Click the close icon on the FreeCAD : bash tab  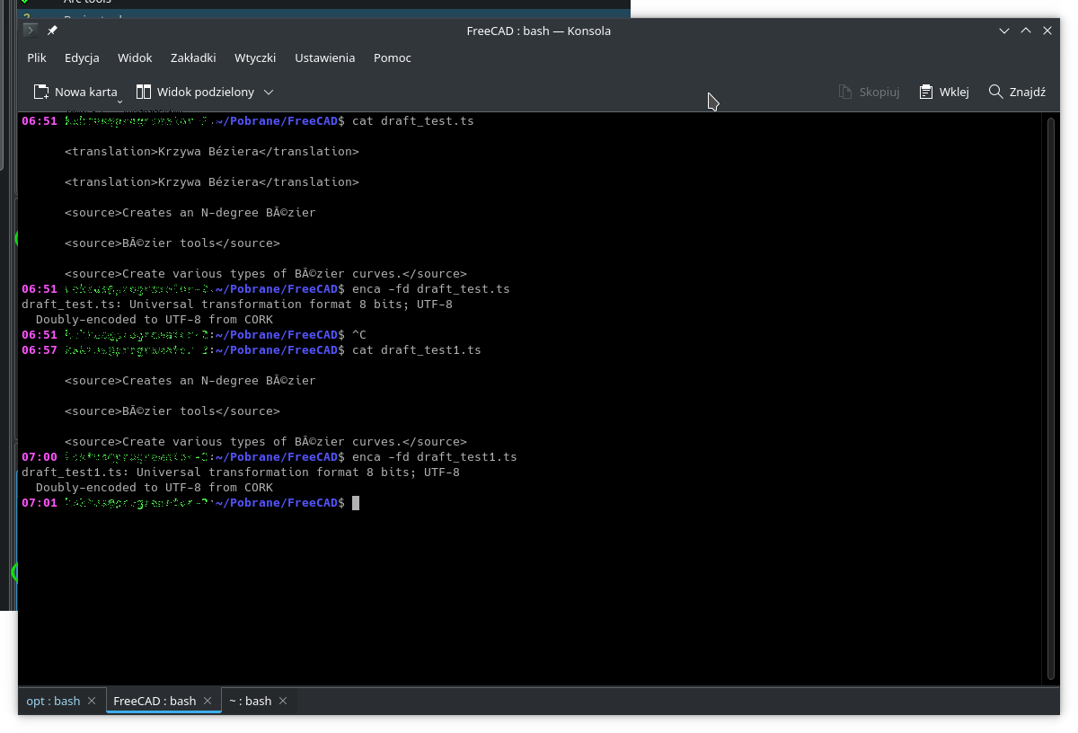tap(208, 701)
